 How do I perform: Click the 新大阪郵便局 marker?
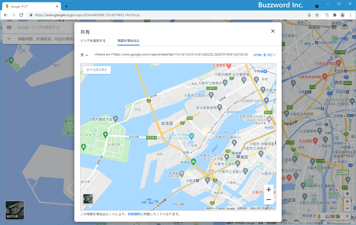219,107
